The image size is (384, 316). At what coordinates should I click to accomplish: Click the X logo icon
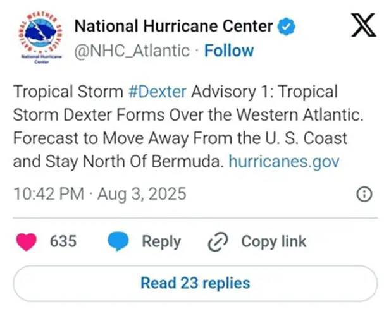[x=363, y=25]
